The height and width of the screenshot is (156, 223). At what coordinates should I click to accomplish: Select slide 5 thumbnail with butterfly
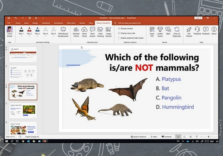[23, 111]
